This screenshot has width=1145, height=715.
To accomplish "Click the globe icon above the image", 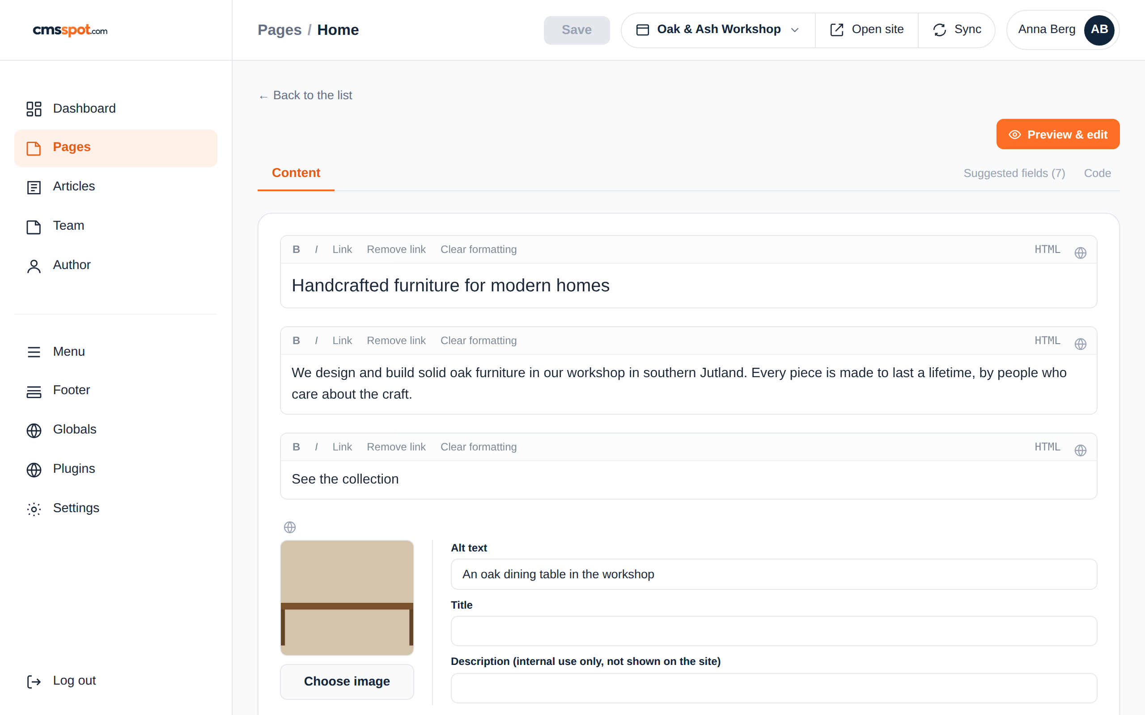I will coord(289,527).
